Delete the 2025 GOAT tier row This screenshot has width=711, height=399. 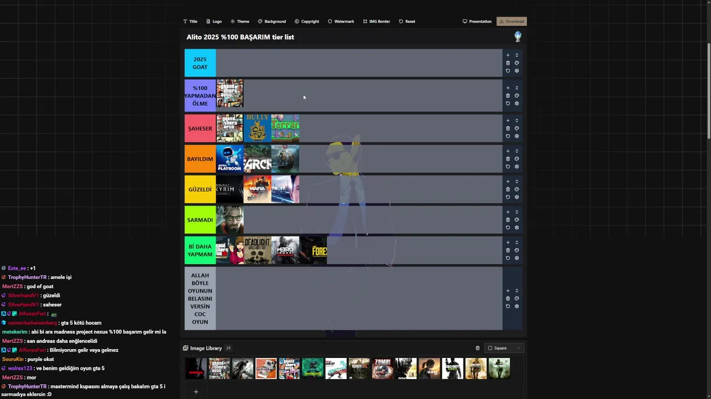click(x=508, y=63)
